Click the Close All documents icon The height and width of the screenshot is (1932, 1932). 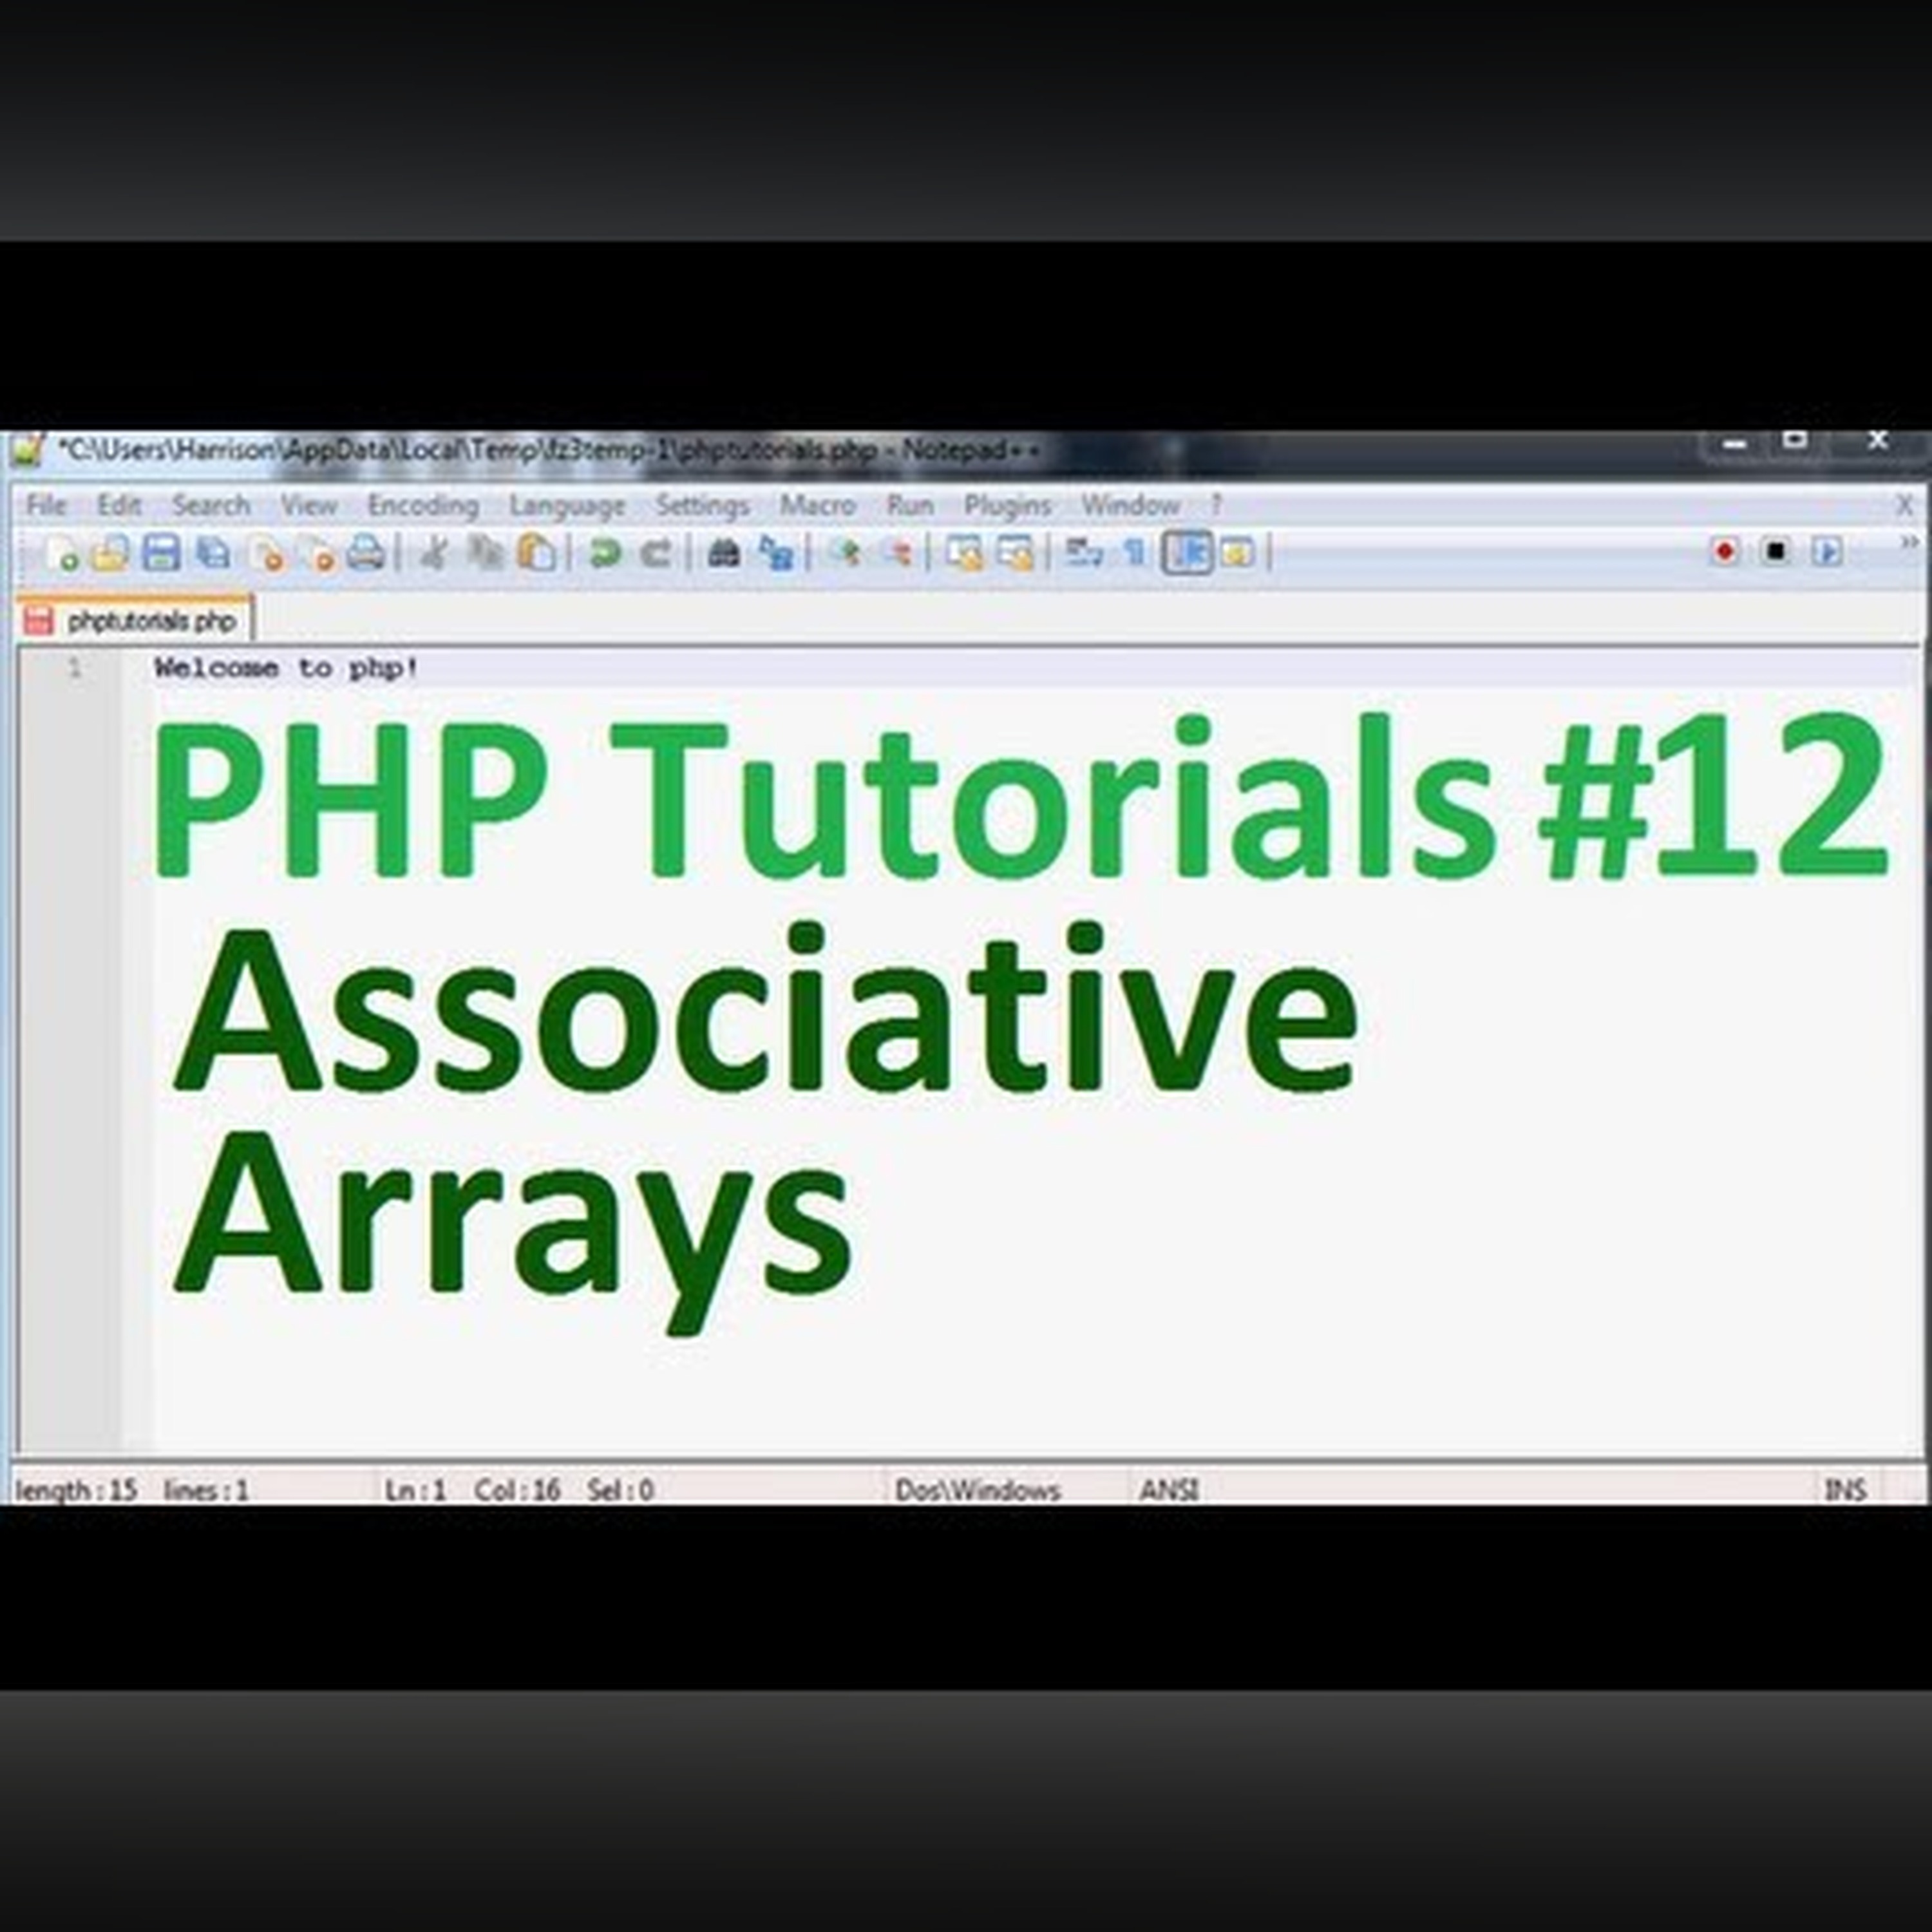(x=318, y=553)
